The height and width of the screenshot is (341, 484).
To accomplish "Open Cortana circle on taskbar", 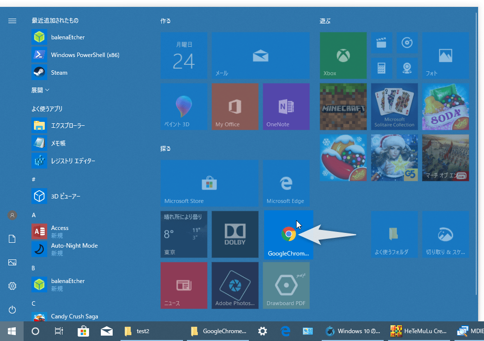I will [35, 331].
